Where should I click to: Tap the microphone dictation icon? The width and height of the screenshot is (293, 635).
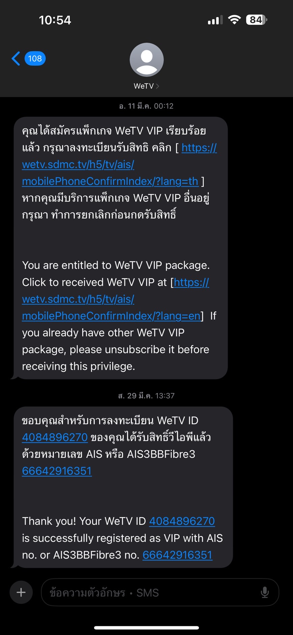265,592
